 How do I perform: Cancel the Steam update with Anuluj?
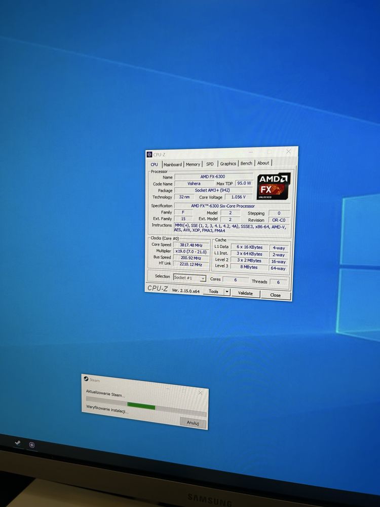pos(193,423)
